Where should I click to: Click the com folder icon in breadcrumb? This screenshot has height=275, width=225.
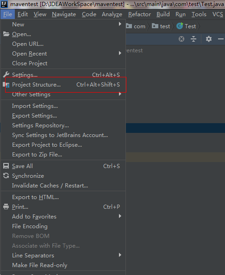pos(129,26)
